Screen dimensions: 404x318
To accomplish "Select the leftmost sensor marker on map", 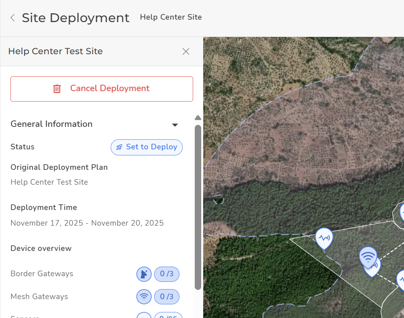I will click(324, 237).
